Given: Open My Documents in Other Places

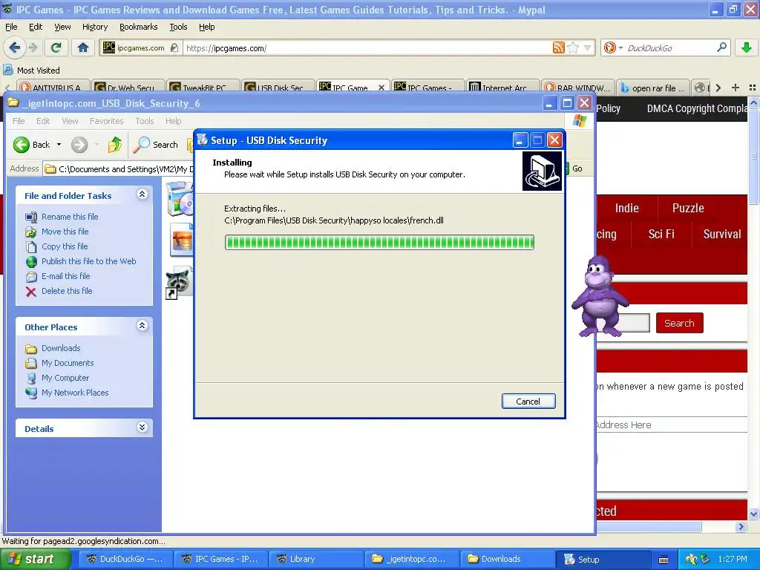Looking at the screenshot, I should (68, 363).
